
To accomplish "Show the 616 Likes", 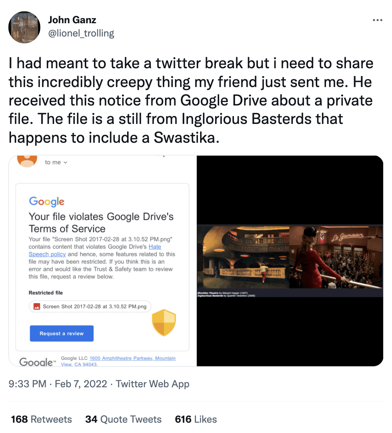I will pyautogui.click(x=196, y=419).
